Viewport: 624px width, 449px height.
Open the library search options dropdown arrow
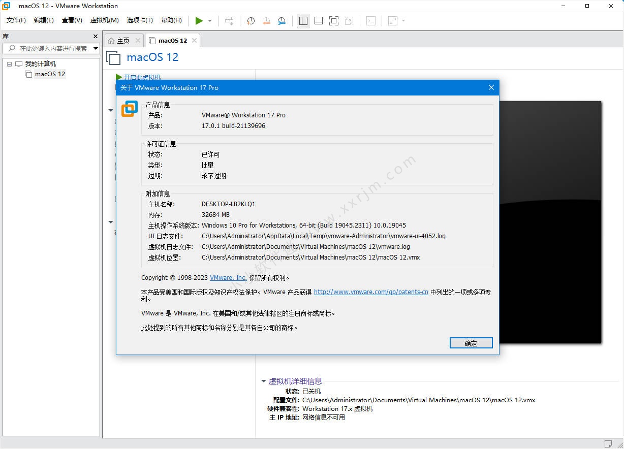click(x=96, y=49)
